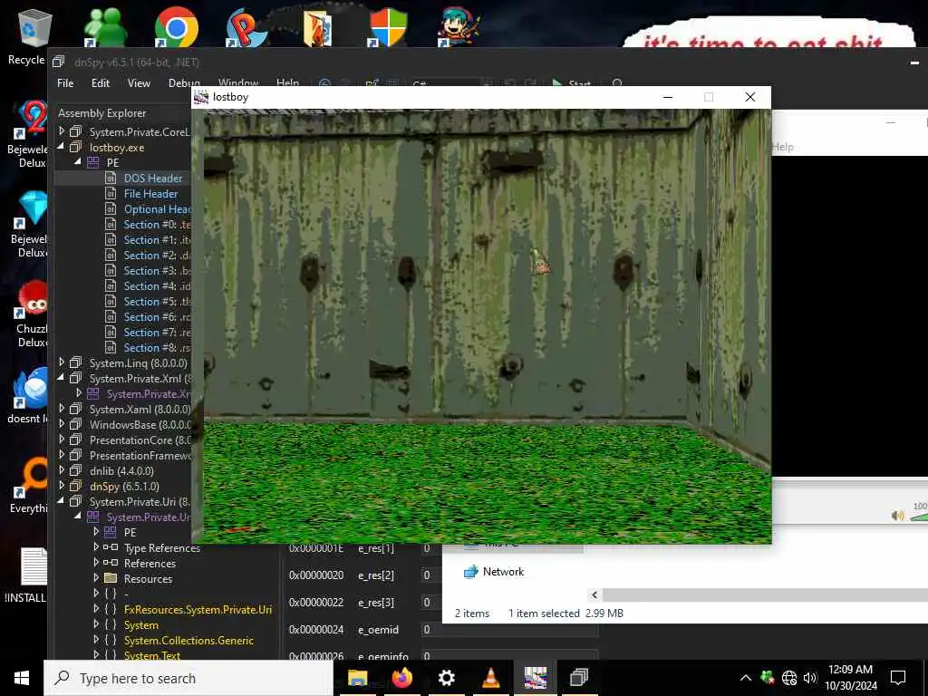Click the Type here to search box

pos(188,678)
